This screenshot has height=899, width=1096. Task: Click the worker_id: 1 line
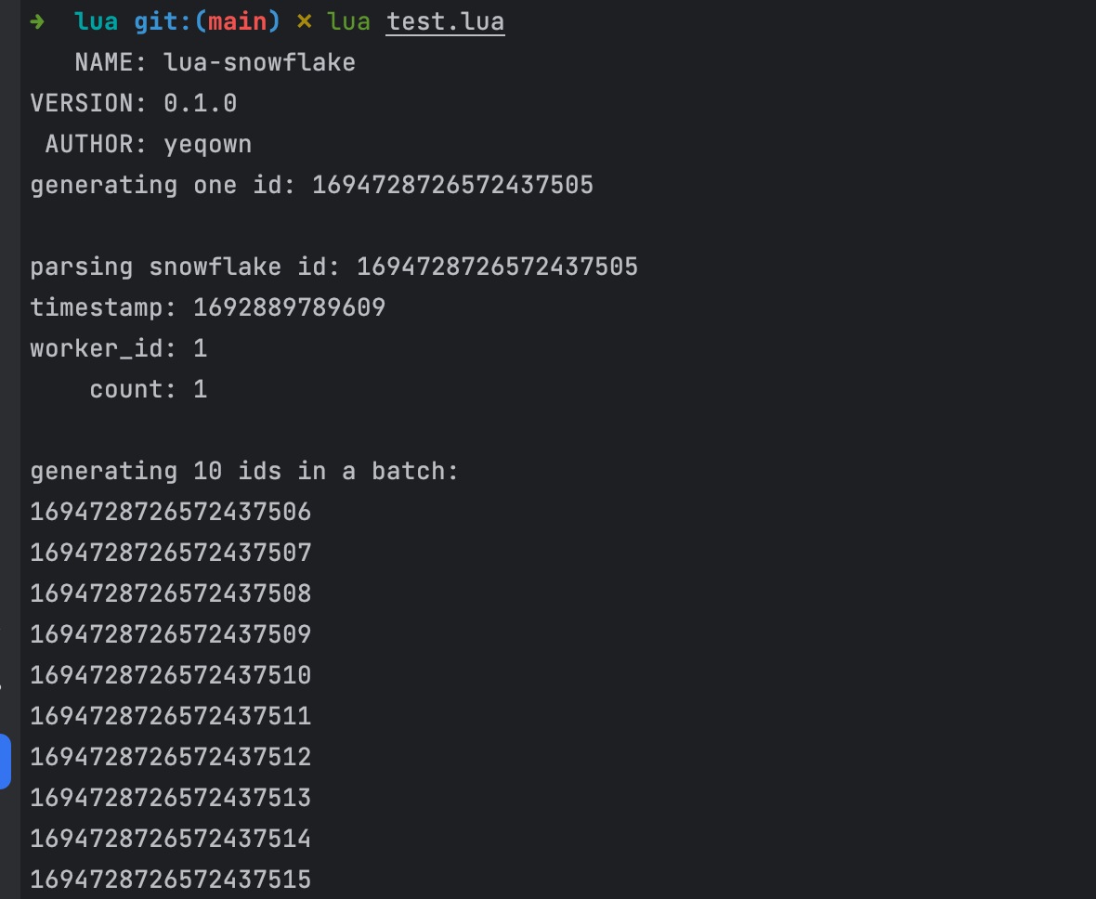coord(119,349)
